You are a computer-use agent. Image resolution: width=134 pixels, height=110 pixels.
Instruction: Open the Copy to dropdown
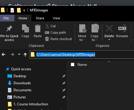(94, 33)
